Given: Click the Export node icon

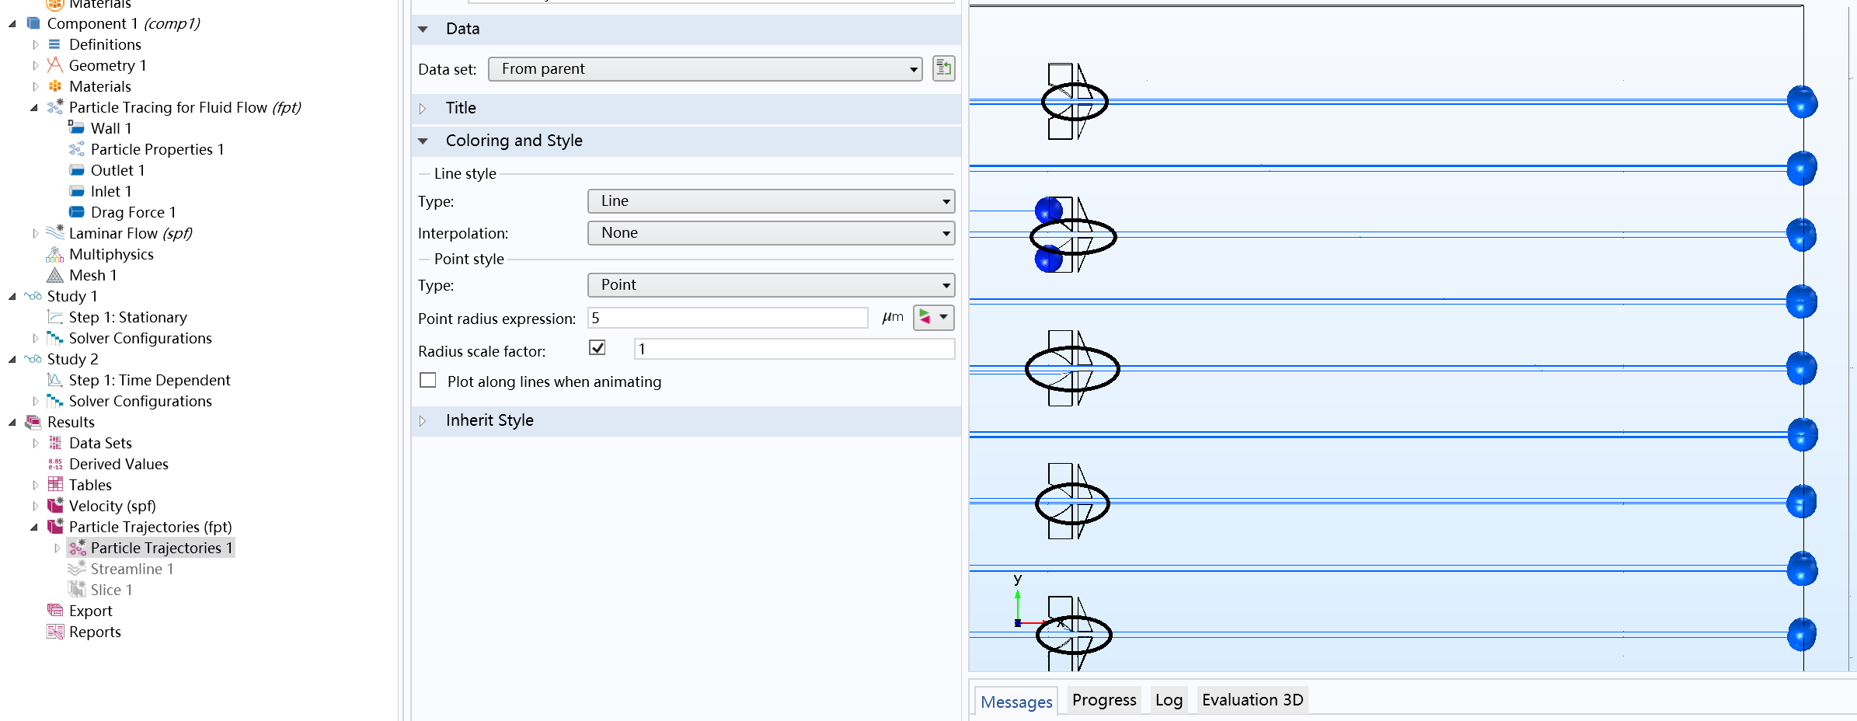Looking at the screenshot, I should pos(54,611).
